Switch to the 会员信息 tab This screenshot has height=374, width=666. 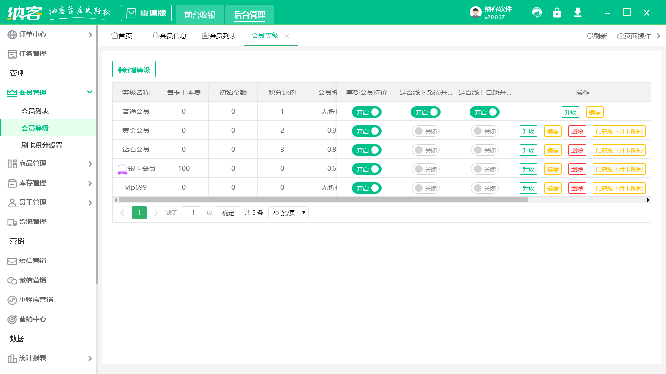(x=169, y=36)
